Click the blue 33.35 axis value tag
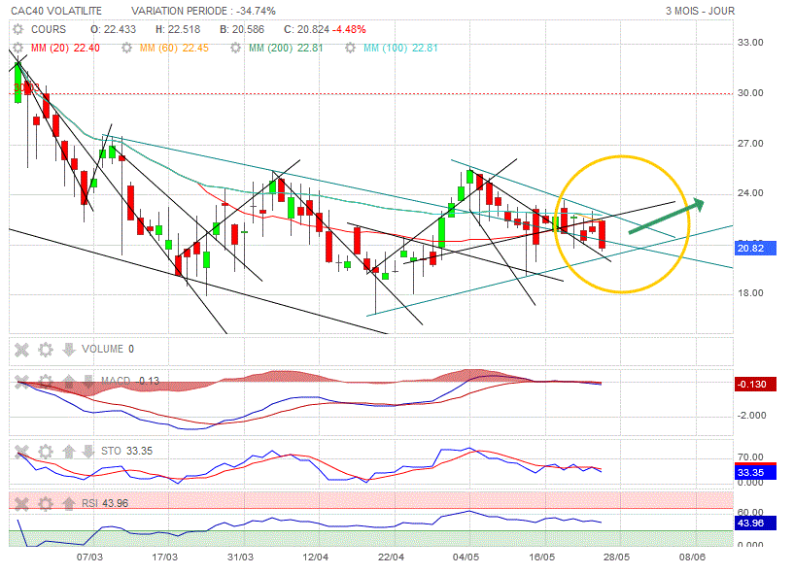 point(755,472)
